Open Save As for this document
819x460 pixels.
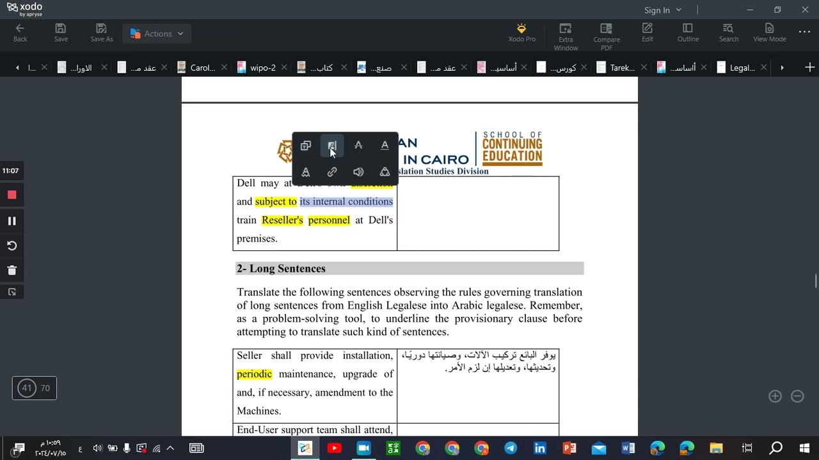tap(101, 33)
